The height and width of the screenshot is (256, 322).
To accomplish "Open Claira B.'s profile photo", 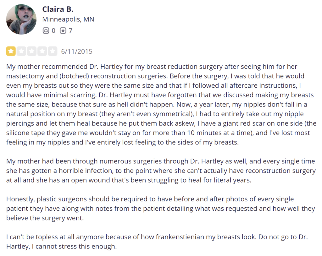I will pyautogui.click(x=21, y=19).
